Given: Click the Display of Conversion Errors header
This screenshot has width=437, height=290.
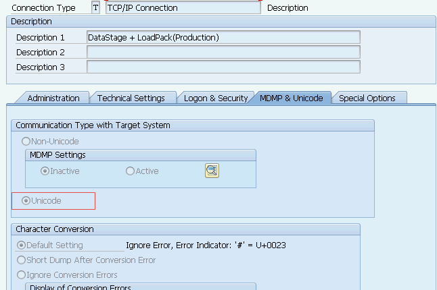Looking at the screenshot, I should 141,287.
